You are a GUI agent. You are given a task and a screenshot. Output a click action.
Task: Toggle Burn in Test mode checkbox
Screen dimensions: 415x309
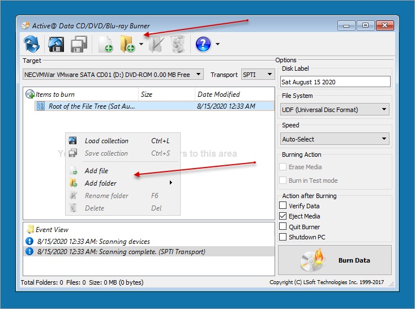[283, 180]
